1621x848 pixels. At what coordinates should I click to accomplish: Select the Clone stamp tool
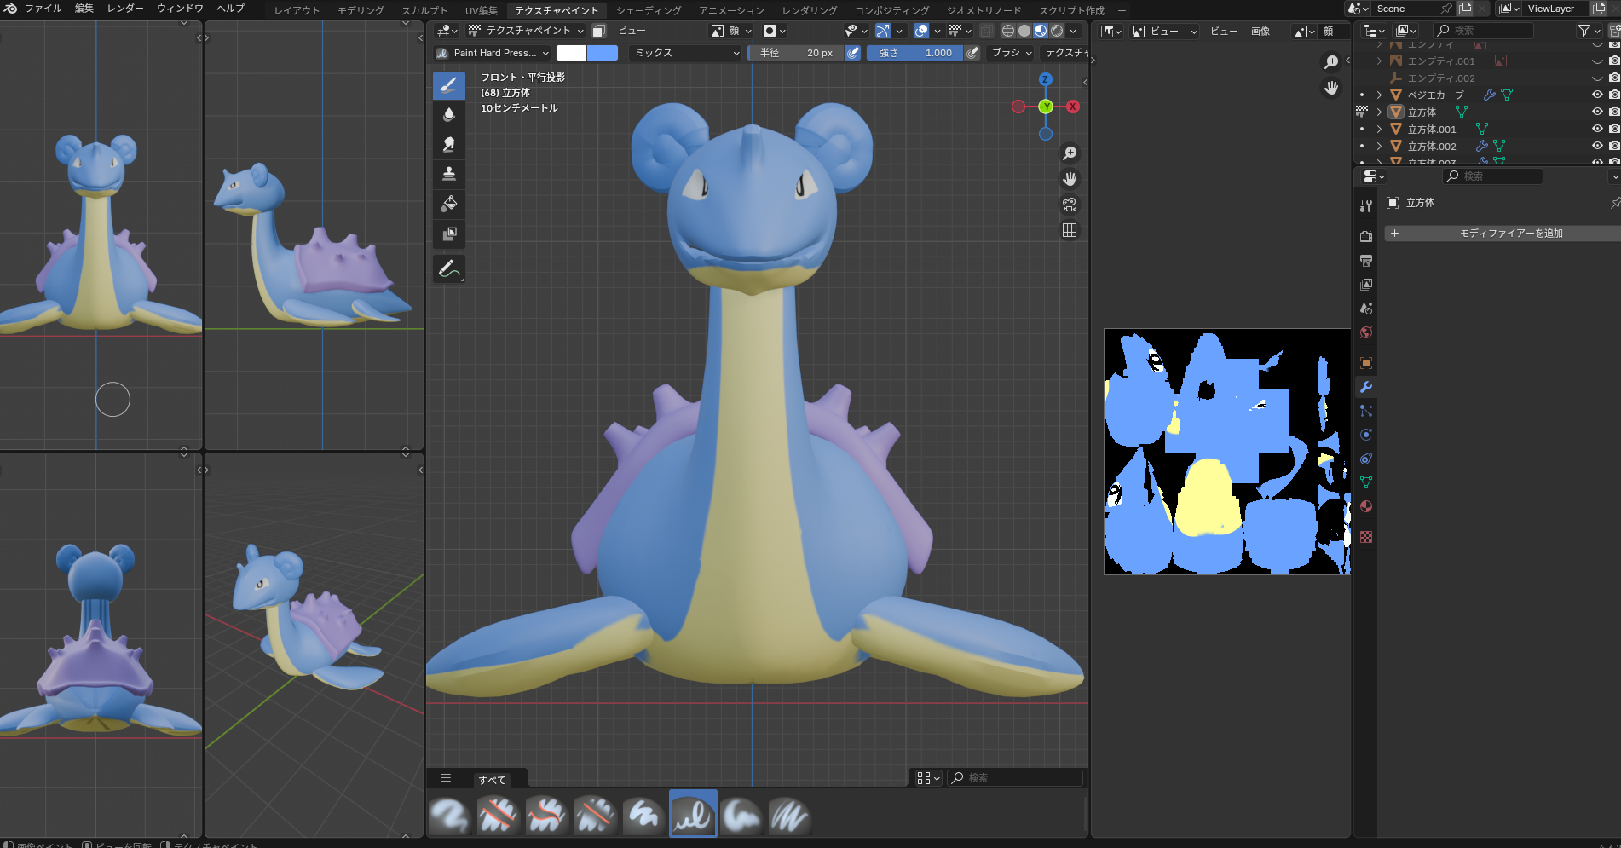pyautogui.click(x=449, y=174)
